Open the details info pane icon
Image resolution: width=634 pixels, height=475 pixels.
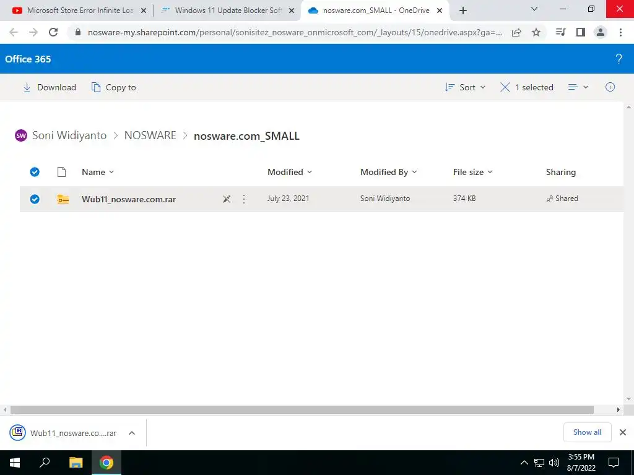pos(610,87)
